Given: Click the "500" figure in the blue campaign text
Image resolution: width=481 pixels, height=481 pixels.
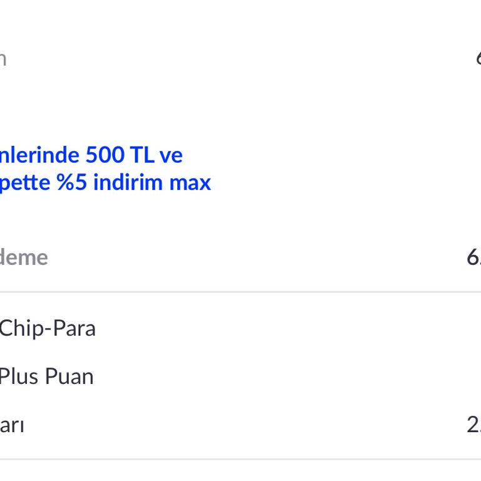Looking at the screenshot, I should click(x=106, y=155).
